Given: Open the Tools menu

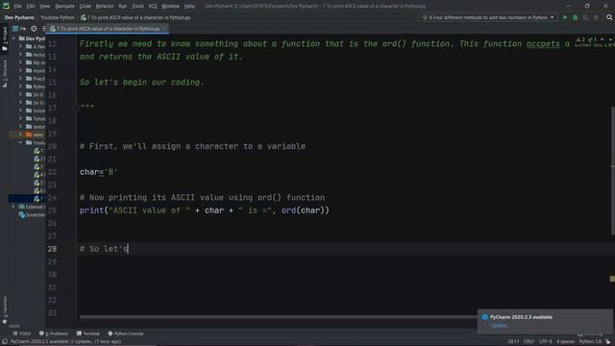Looking at the screenshot, I should [137, 6].
